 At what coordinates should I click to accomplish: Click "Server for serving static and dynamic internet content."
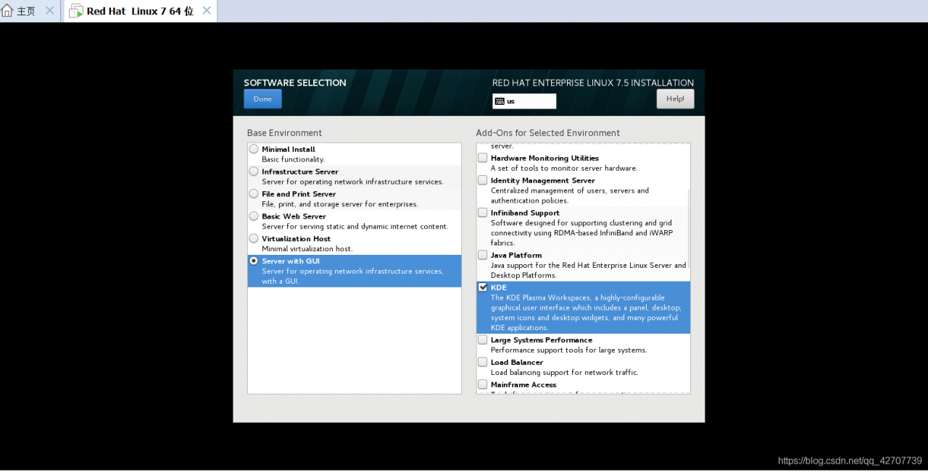tap(355, 227)
